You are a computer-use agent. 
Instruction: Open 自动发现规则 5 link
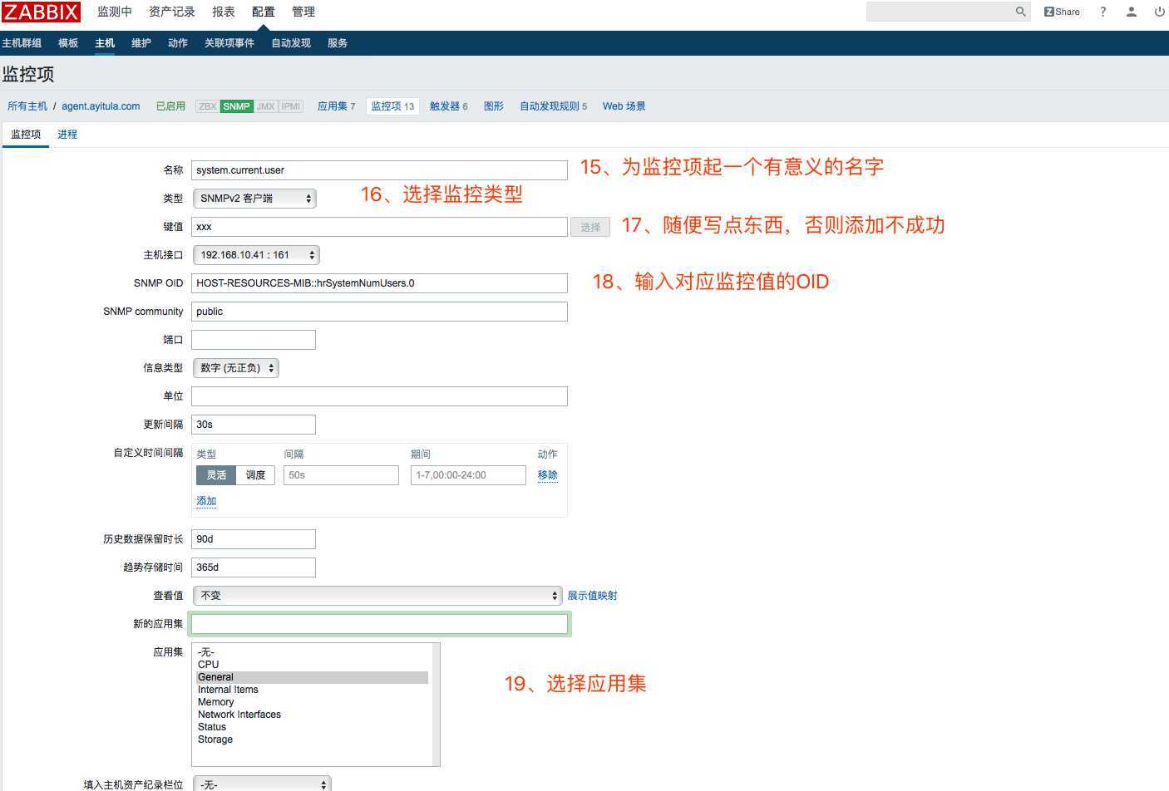[x=553, y=106]
